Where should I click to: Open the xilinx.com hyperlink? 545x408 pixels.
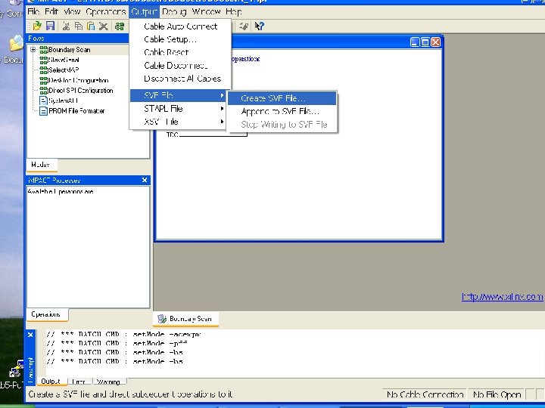pos(502,297)
